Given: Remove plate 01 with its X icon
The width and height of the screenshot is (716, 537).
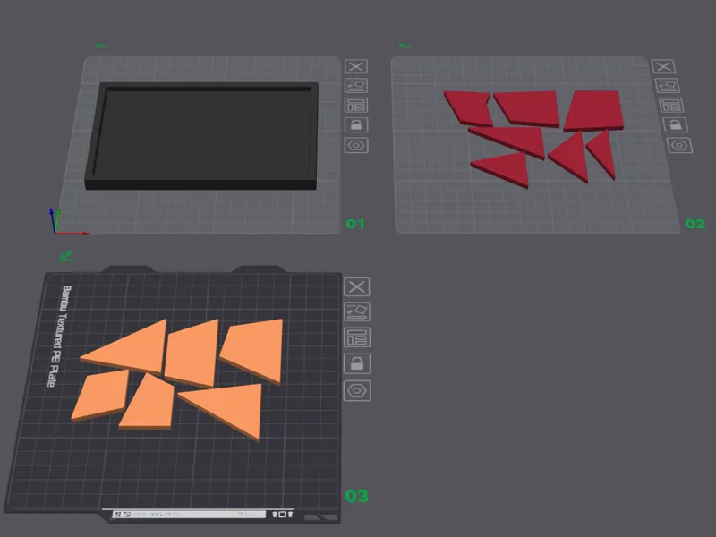Looking at the screenshot, I should [x=356, y=66].
